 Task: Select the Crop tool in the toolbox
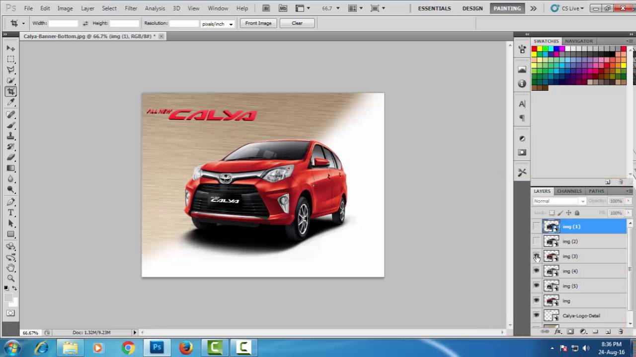pyautogui.click(x=11, y=92)
